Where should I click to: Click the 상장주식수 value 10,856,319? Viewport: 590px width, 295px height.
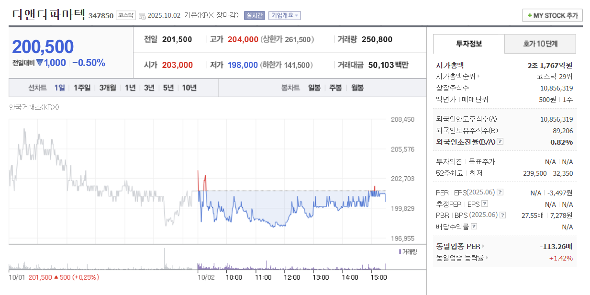point(557,88)
